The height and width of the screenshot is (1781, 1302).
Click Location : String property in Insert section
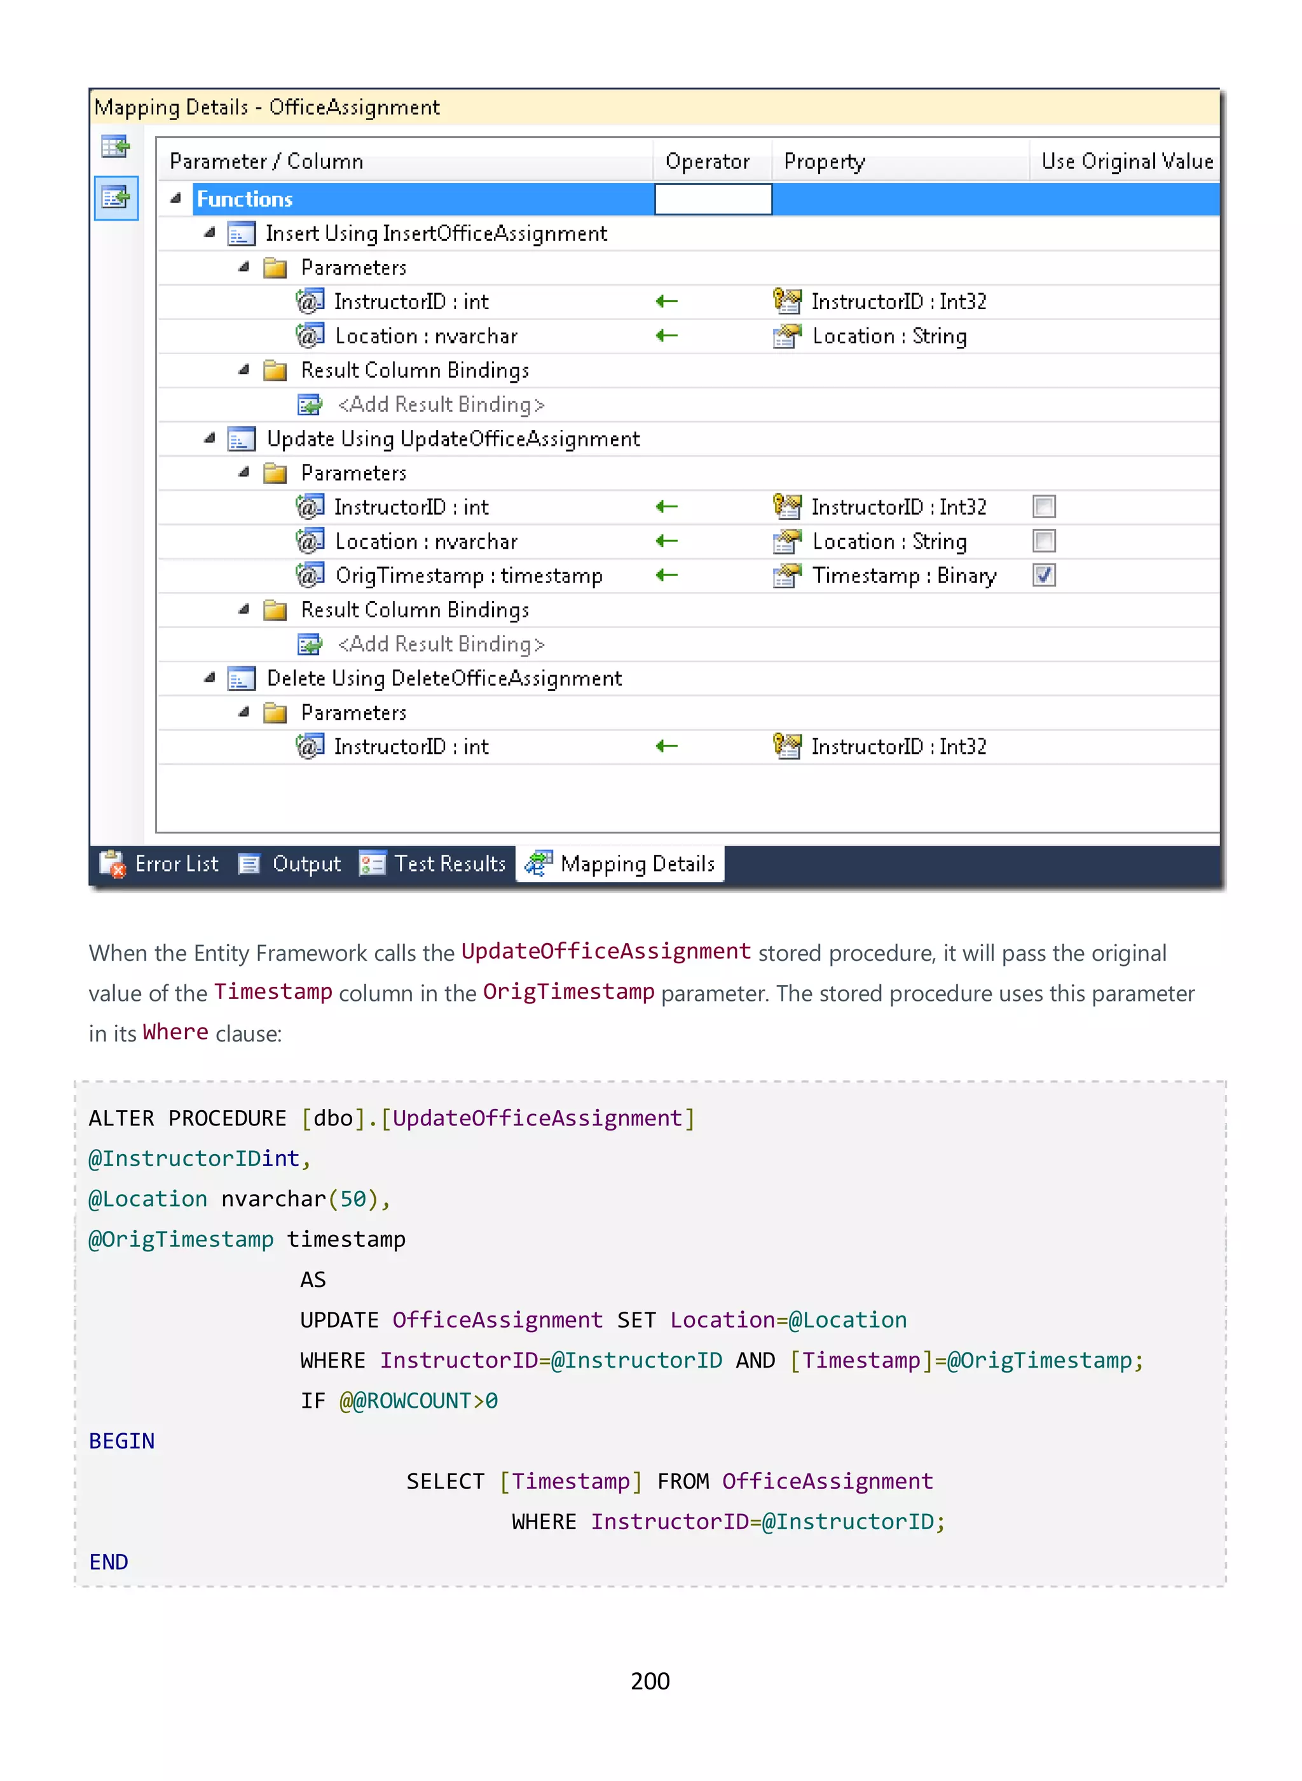point(890,336)
